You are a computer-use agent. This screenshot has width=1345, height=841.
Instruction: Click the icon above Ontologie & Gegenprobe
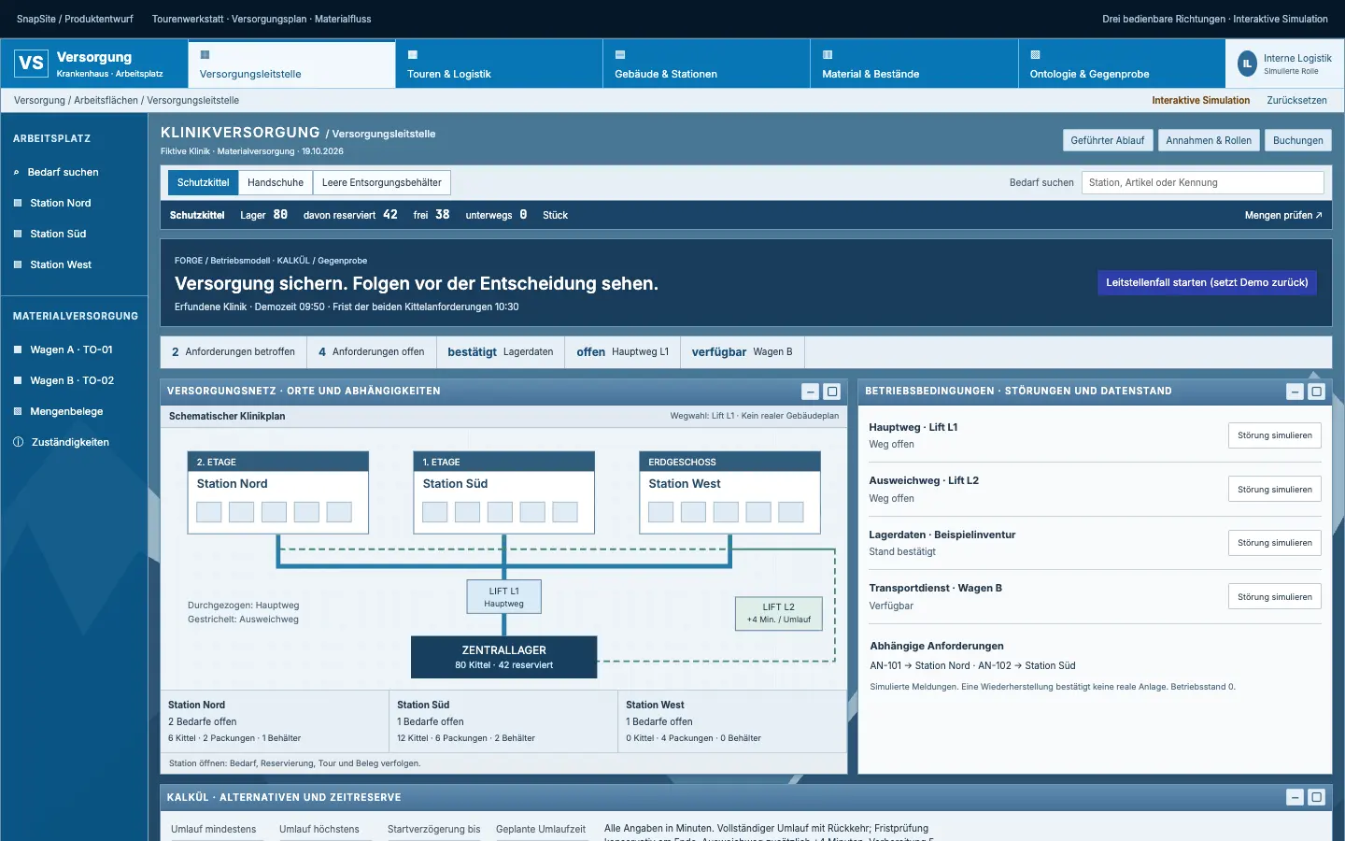click(1035, 55)
